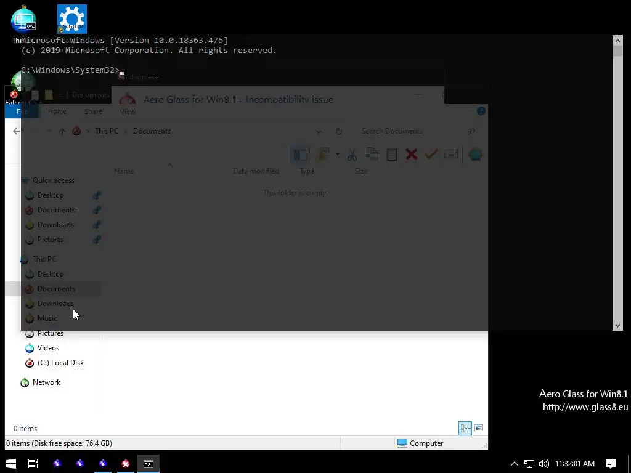The width and height of the screenshot is (631, 473).
Task: Switch to details view toggle in status bar
Action: click(x=465, y=428)
